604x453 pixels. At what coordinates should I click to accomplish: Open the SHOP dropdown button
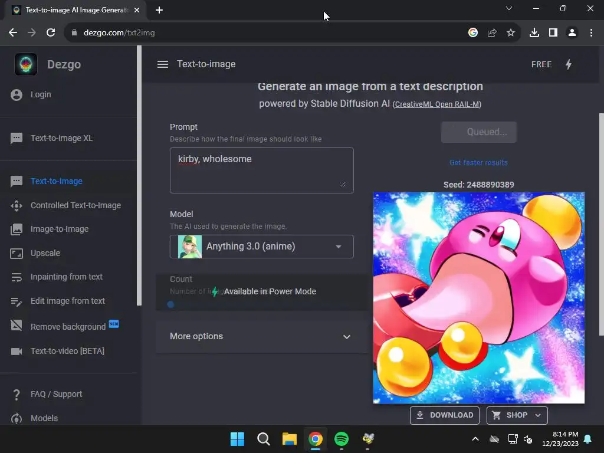(x=517, y=415)
